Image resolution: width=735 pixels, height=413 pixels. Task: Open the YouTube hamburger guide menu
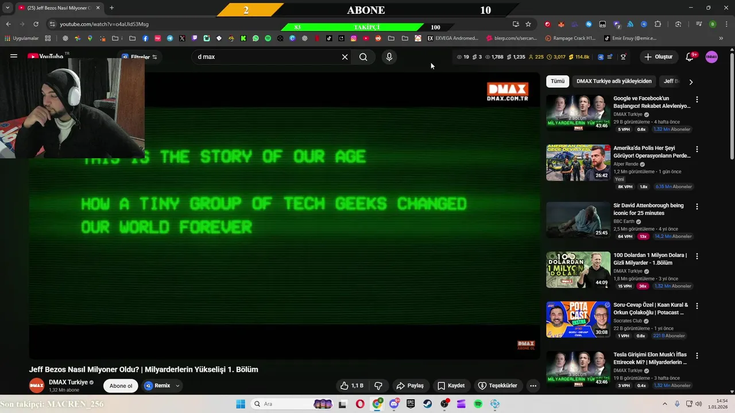tap(14, 56)
